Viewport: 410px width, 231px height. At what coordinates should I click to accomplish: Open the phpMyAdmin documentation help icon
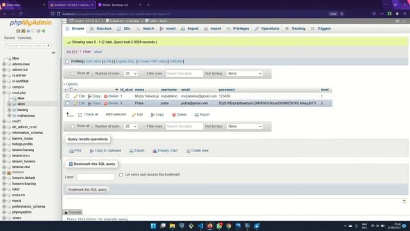point(28,31)
